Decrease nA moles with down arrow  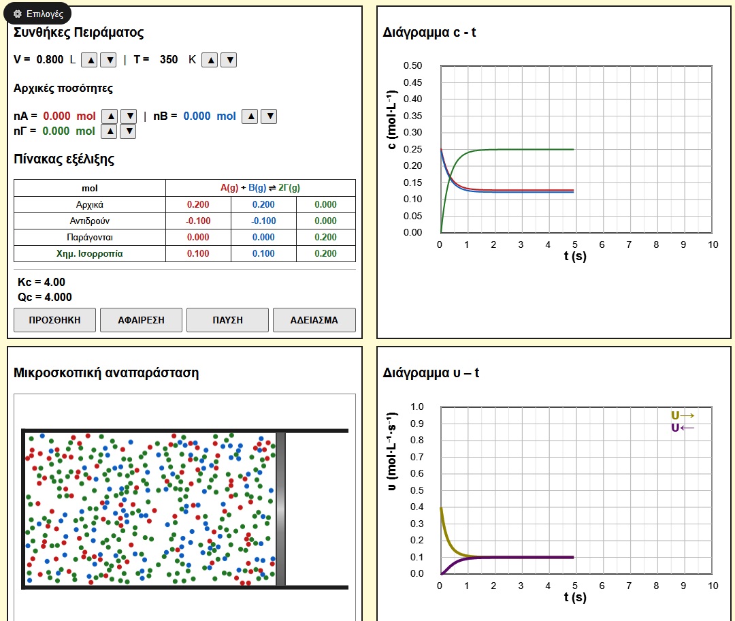tap(128, 116)
